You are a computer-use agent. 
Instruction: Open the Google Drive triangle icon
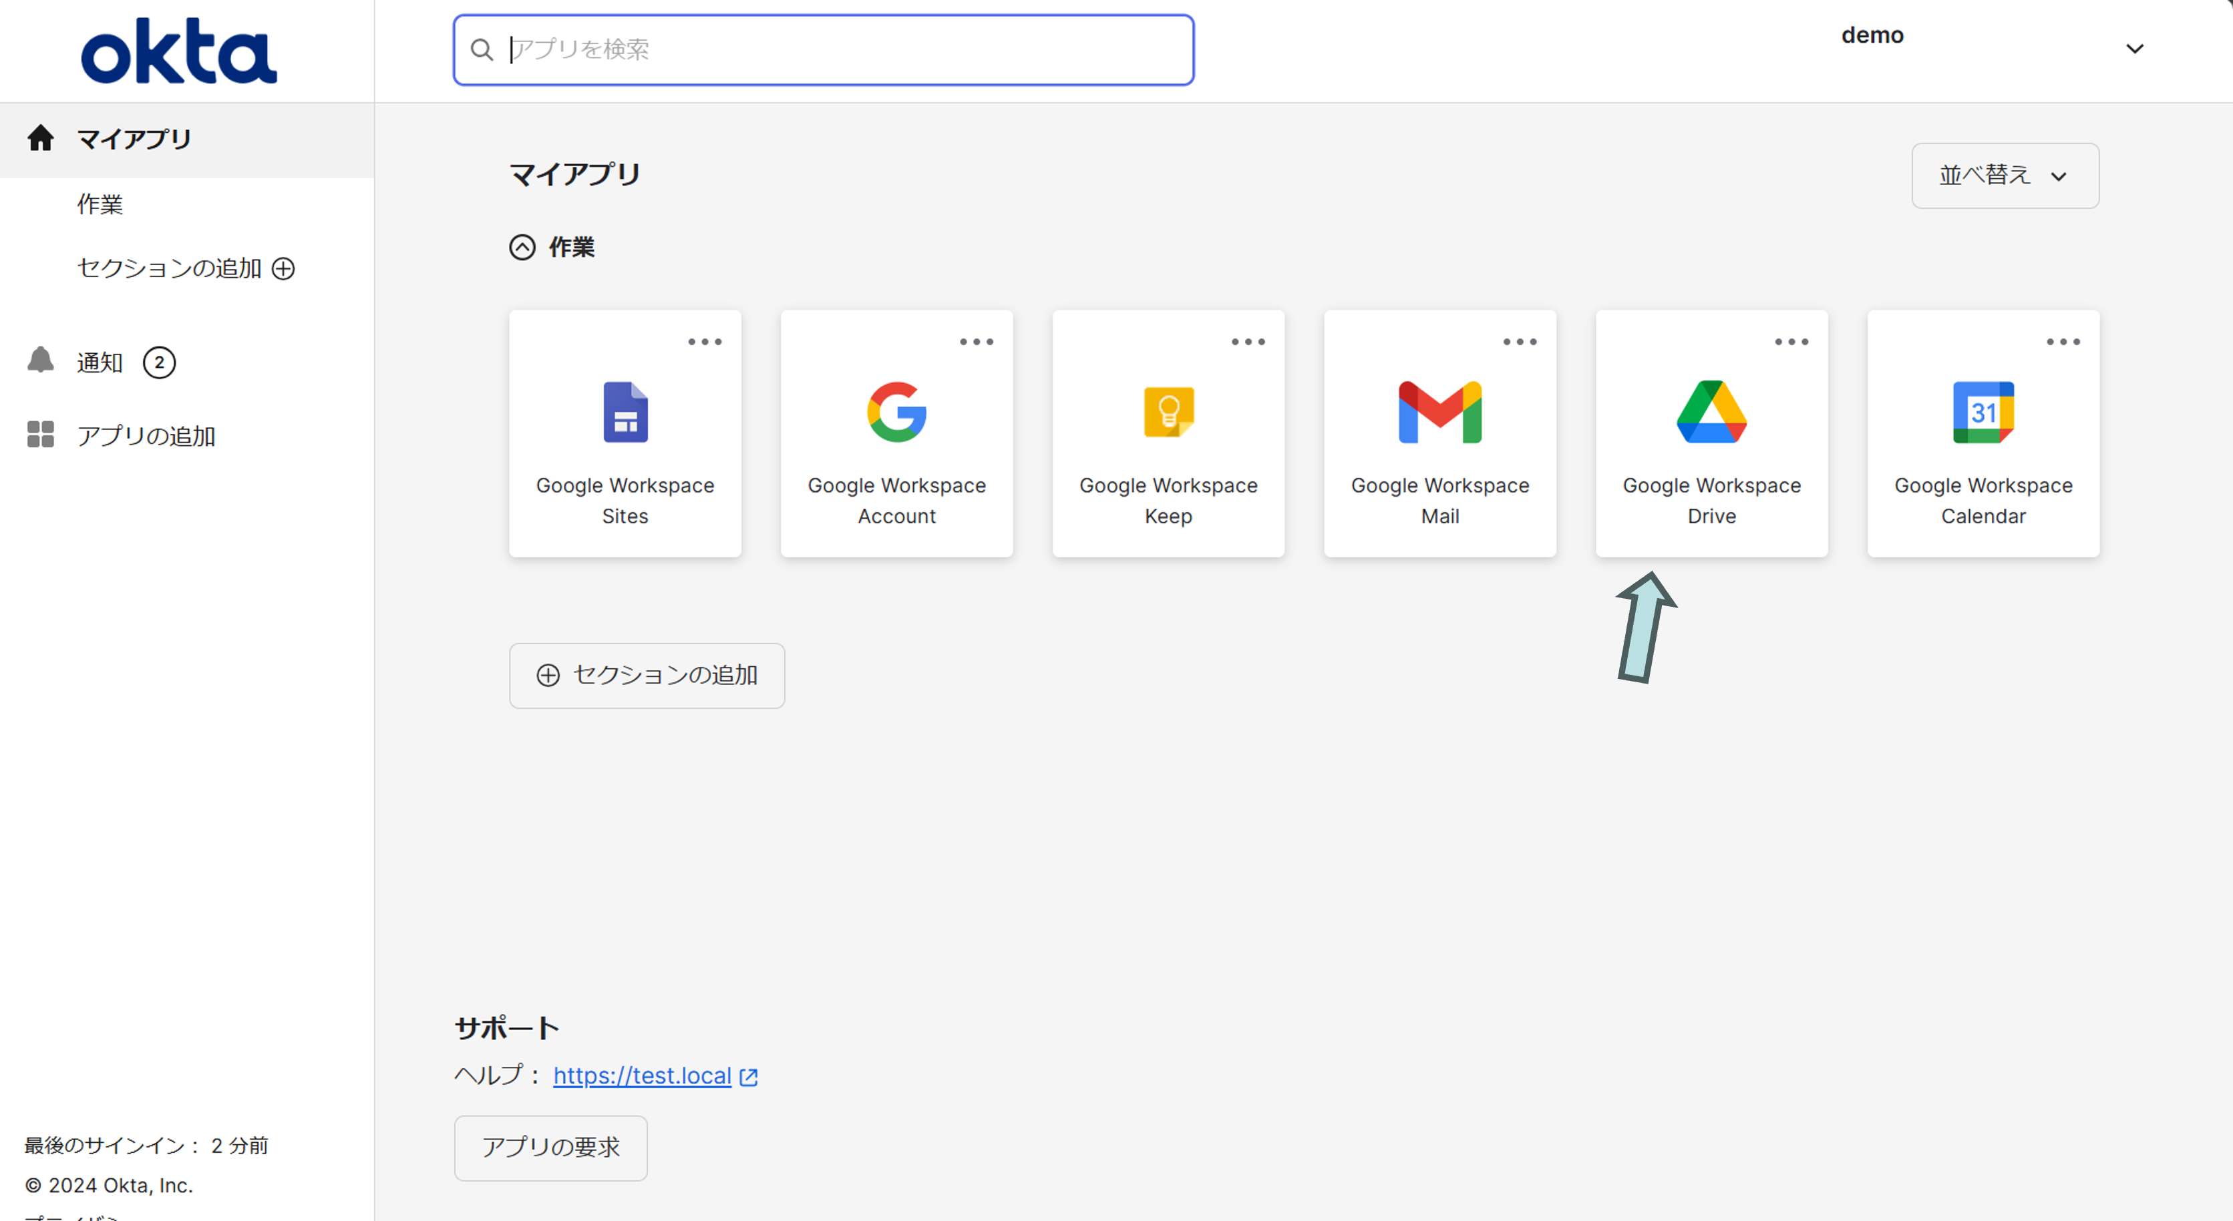click(1711, 412)
